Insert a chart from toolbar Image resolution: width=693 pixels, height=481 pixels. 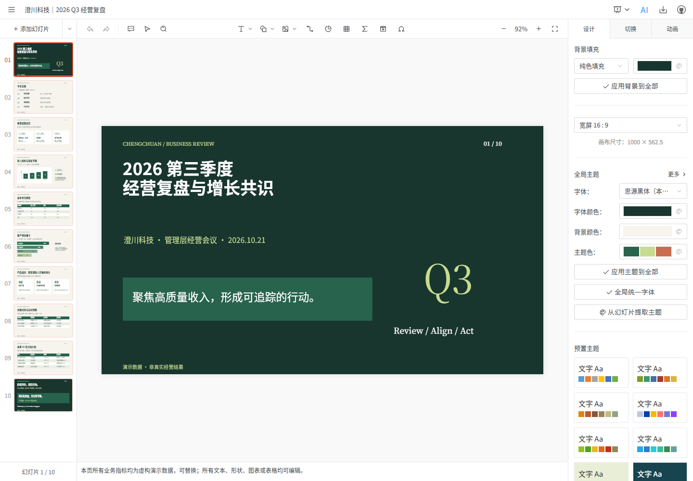coord(328,29)
